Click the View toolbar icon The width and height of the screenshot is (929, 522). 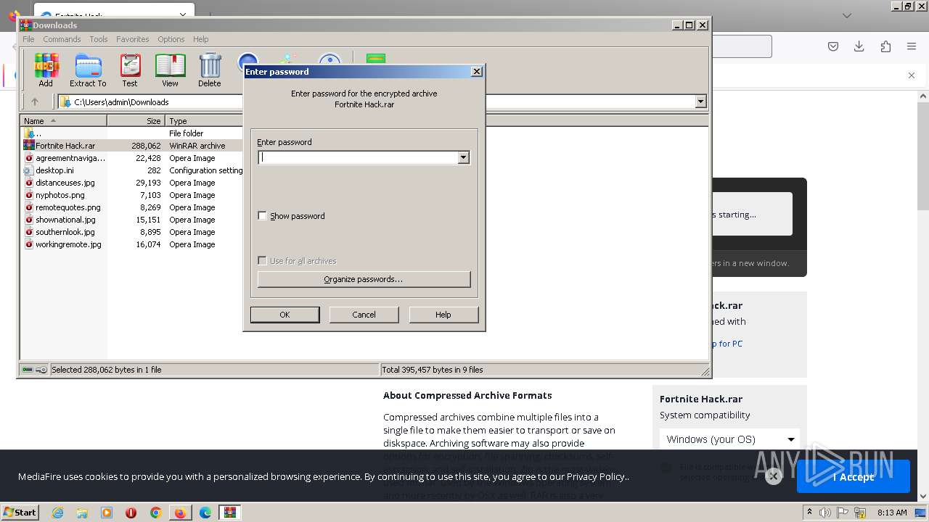tap(170, 70)
